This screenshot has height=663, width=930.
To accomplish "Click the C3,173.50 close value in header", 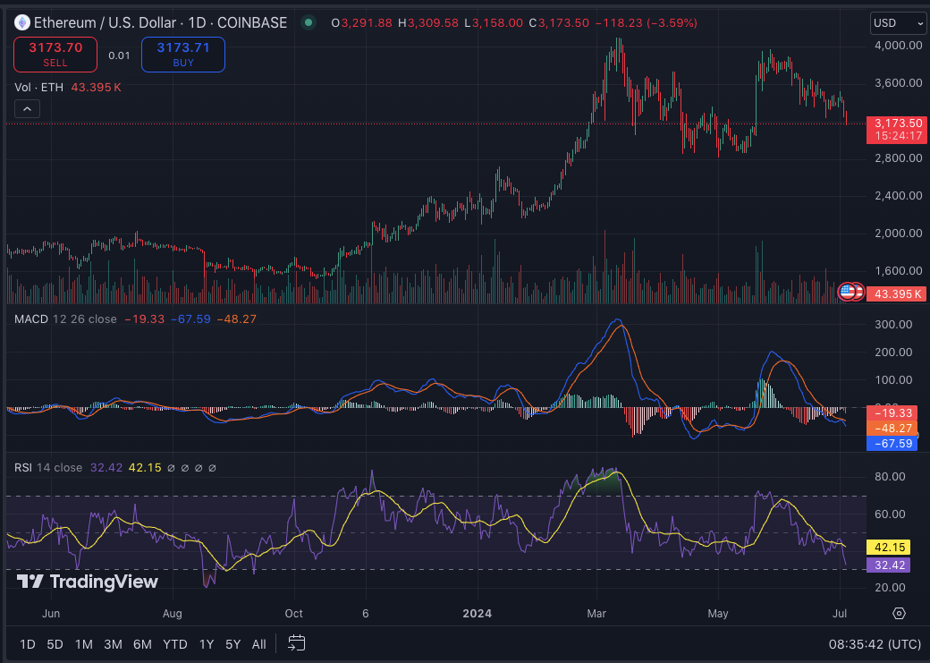I will click(559, 23).
